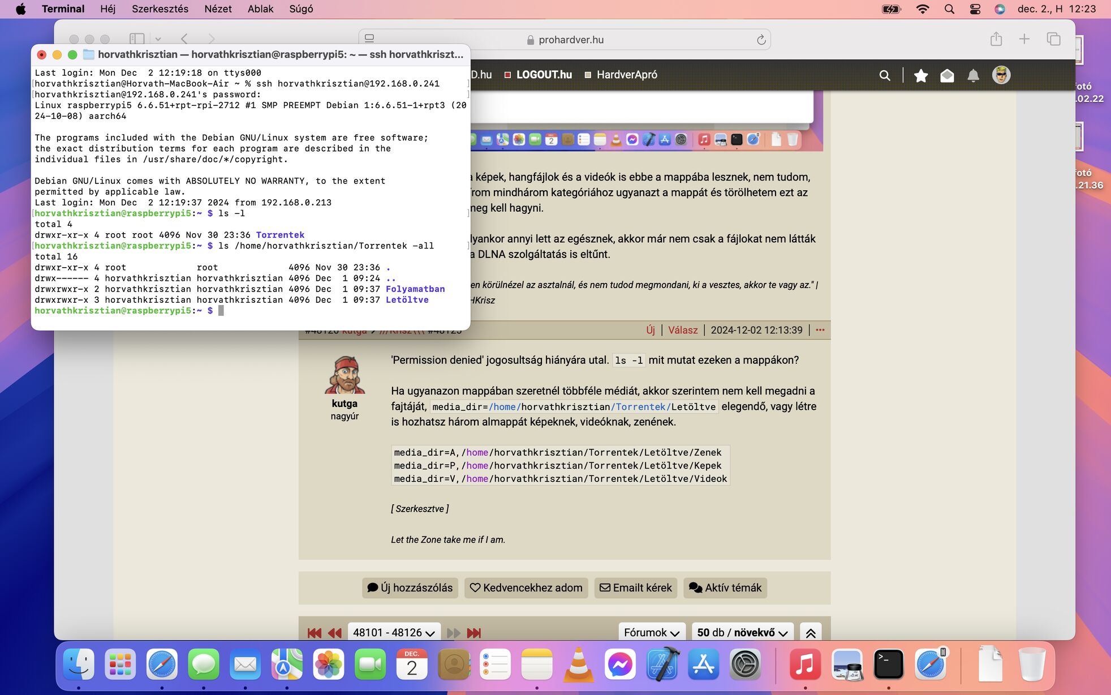Screen dimensions: 1111x695
Task: Click Emailt kérek button
Action: pyautogui.click(x=636, y=587)
